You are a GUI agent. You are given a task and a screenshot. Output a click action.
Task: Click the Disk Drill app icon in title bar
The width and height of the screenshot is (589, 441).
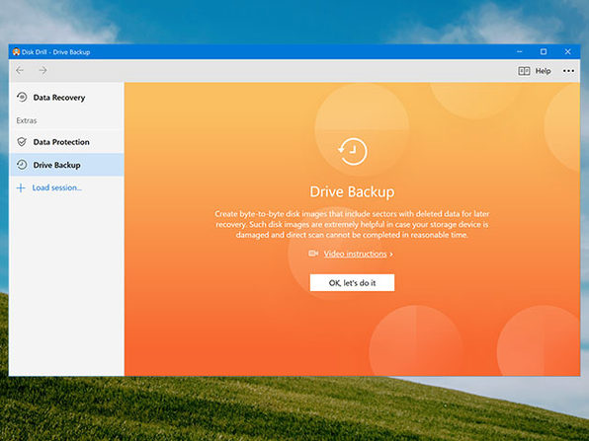[x=16, y=51]
